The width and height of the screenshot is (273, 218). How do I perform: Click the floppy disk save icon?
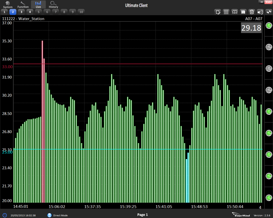[x=243, y=12]
